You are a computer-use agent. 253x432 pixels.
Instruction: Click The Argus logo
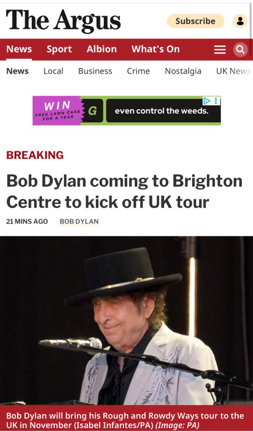point(63,20)
